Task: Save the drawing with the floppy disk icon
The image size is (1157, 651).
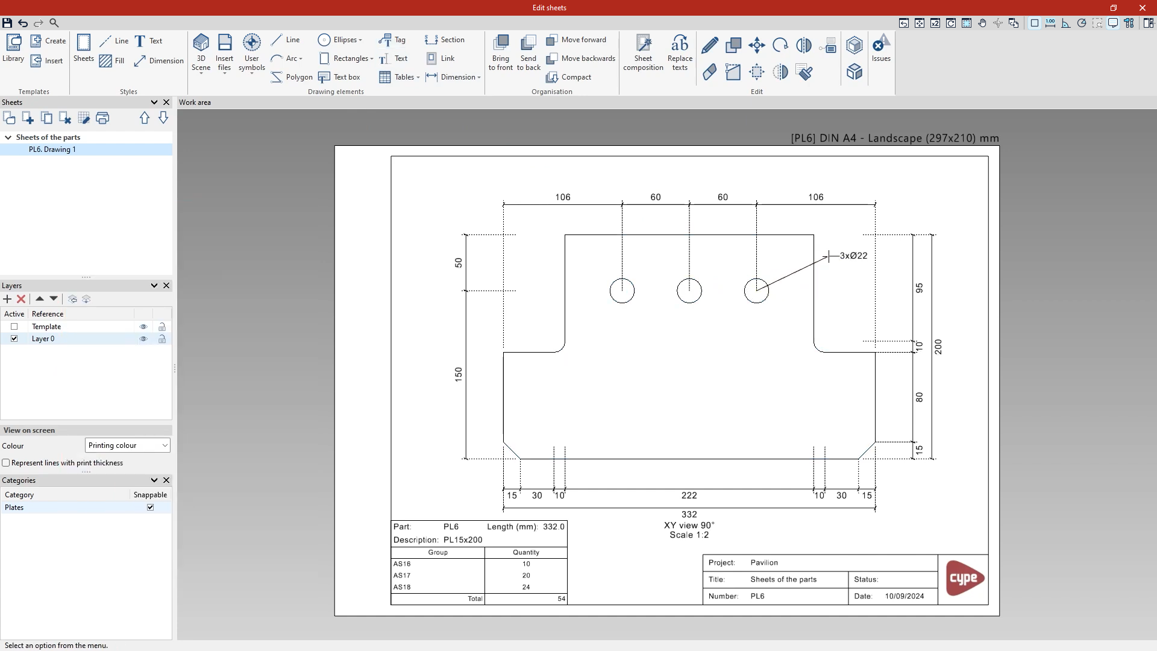Action: [7, 23]
